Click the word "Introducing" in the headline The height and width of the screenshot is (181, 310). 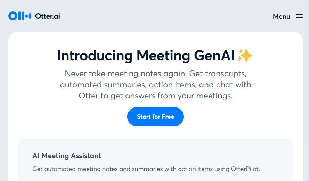95,55
